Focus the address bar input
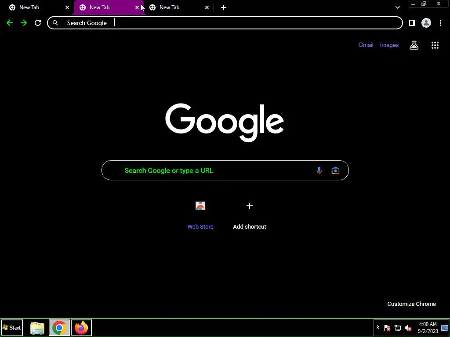This screenshot has width=450, height=337. 225,23
